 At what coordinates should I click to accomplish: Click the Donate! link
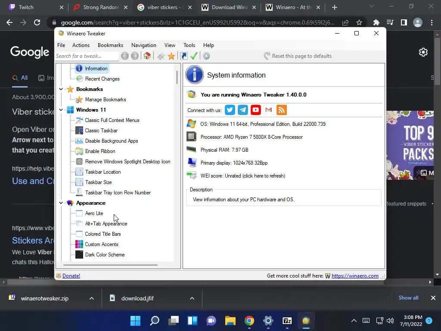pos(71,276)
